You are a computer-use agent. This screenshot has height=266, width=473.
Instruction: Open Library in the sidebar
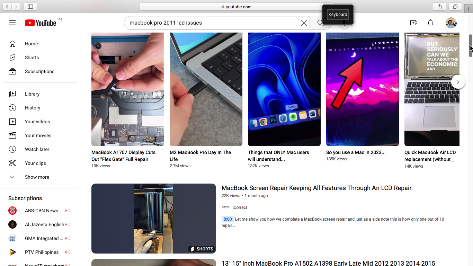pos(41,94)
